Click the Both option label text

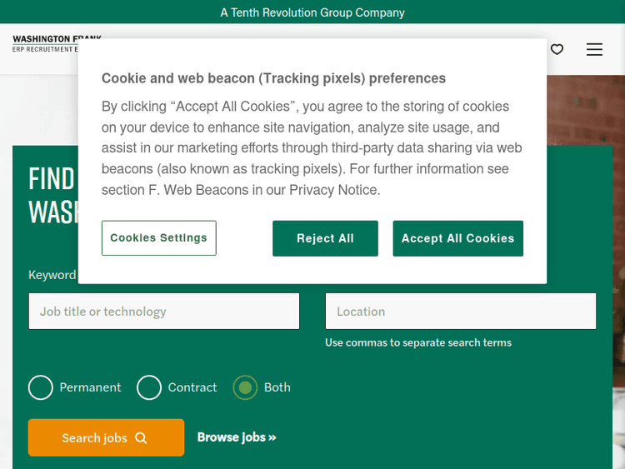pos(277,387)
